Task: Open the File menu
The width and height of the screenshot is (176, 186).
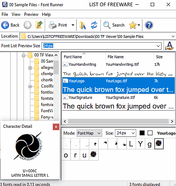Action: click(5, 14)
